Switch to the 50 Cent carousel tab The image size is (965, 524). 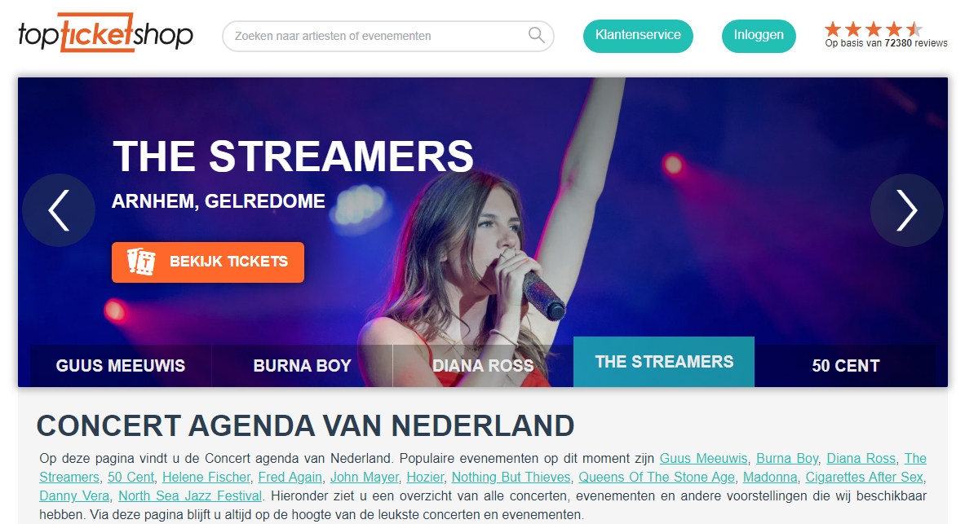coord(846,365)
